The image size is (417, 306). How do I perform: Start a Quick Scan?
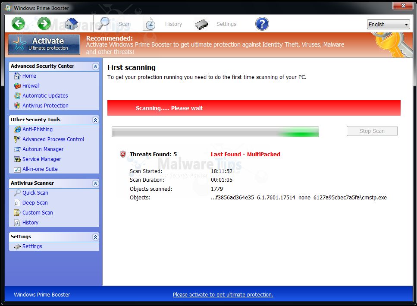pyautogui.click(x=37, y=192)
